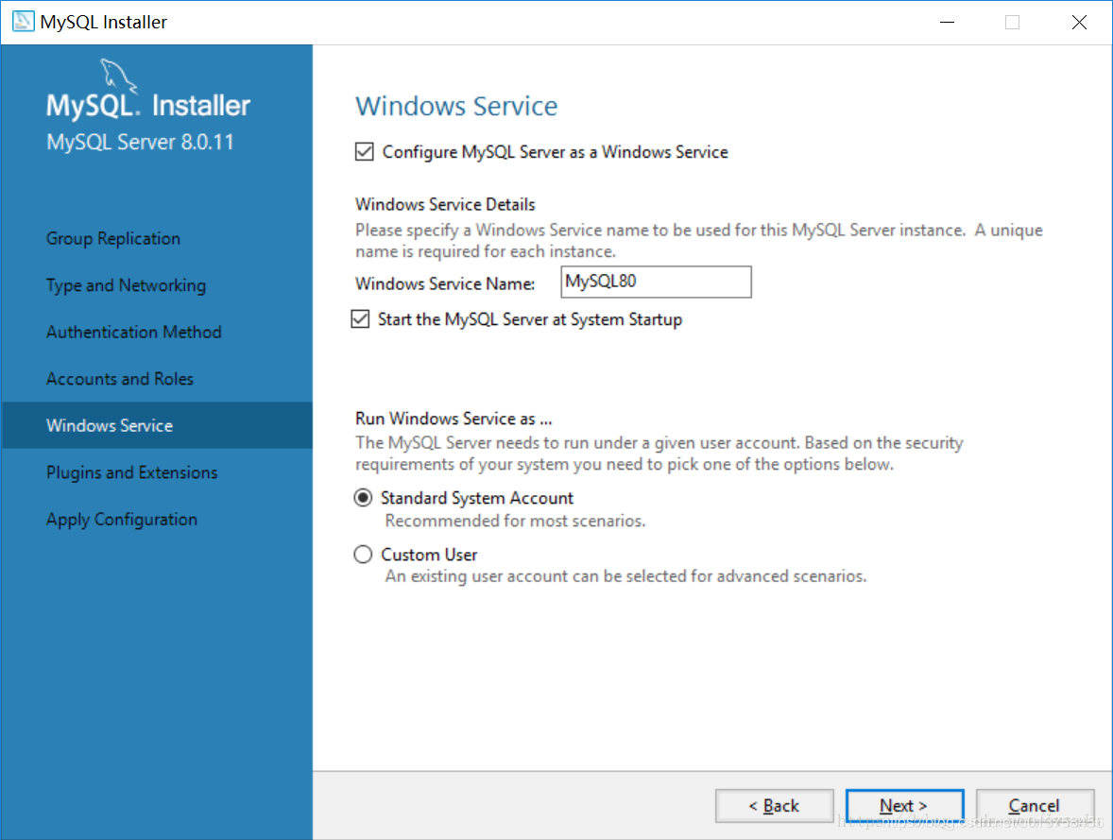The image size is (1113, 840).
Task: Choose the Custom User option
Action: click(363, 555)
